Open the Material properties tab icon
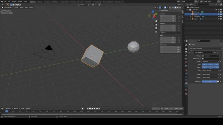 pos(186,90)
